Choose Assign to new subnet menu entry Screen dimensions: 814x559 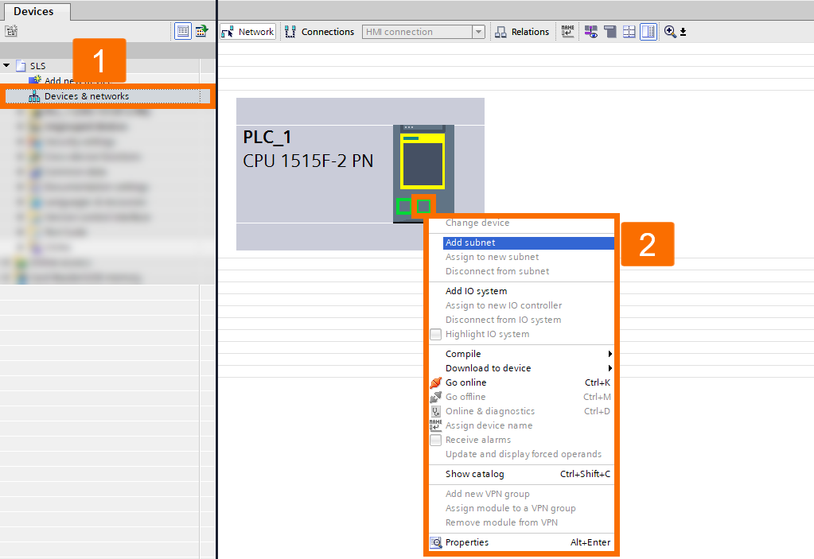pyautogui.click(x=521, y=257)
